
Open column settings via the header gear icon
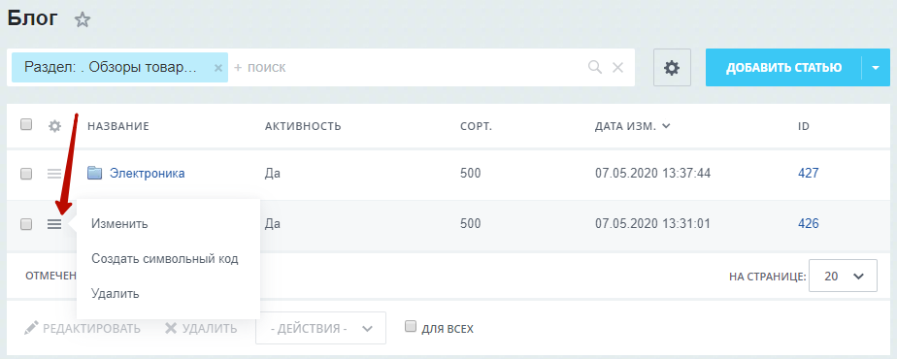(x=55, y=126)
